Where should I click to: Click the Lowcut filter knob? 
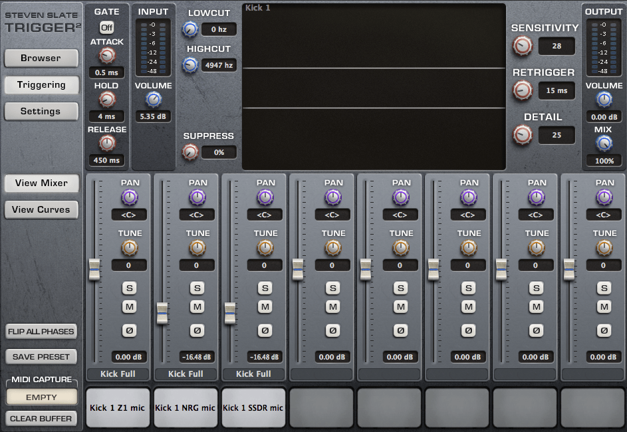[190, 29]
